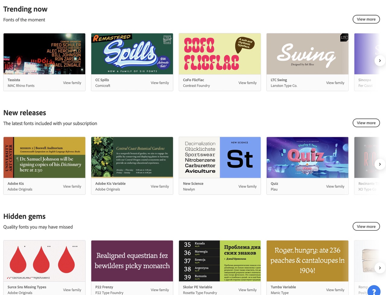Click the CC Spills font name
This screenshot has width=386, height=295.
(102, 80)
